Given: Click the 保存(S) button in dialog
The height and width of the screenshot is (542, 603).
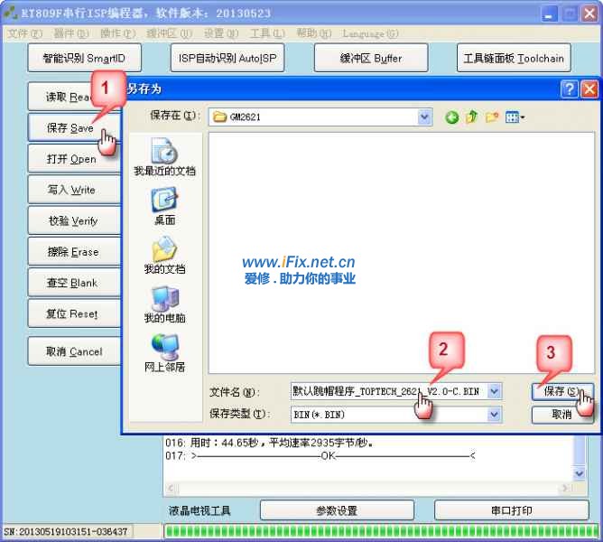Looking at the screenshot, I should [x=561, y=392].
